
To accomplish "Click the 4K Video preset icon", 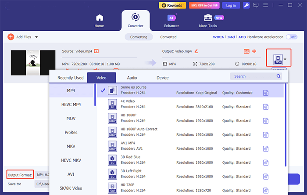I will [x=112, y=104].
